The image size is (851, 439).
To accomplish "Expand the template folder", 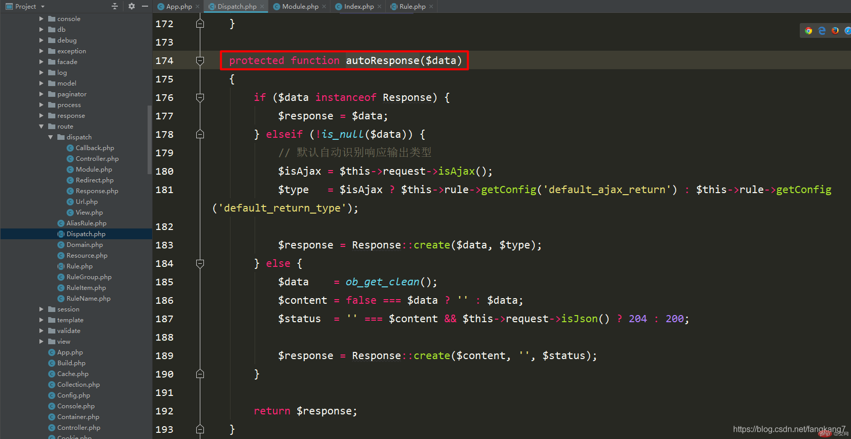I will 41,320.
